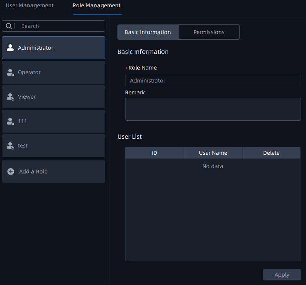Switch to the Permissions tab
Screen dimensions: 306x285
209,32
